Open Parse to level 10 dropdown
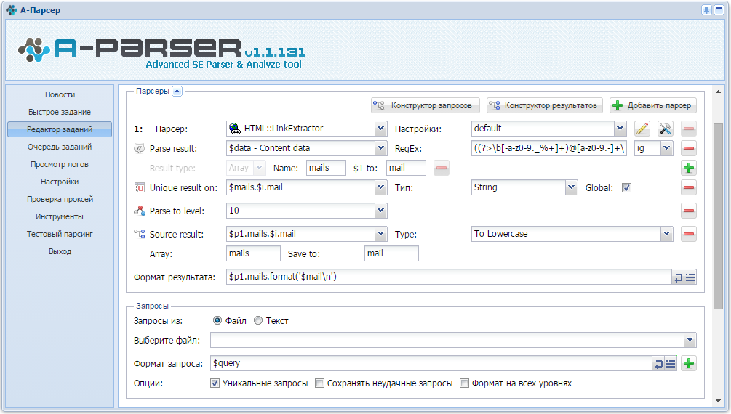The image size is (731, 414). coord(381,211)
